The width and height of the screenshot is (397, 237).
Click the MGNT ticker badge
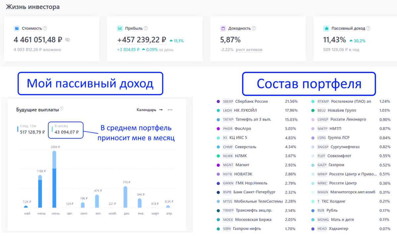click(228, 165)
